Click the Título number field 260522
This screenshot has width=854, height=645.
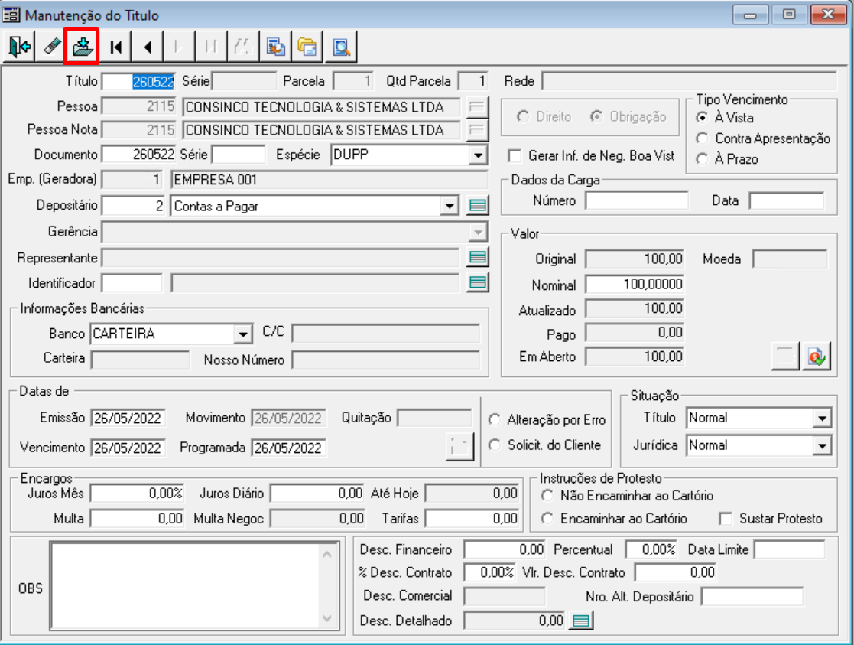pyautogui.click(x=138, y=82)
